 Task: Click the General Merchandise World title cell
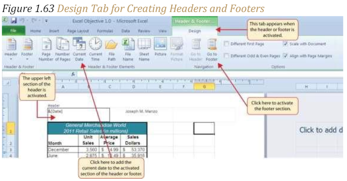point(97,128)
